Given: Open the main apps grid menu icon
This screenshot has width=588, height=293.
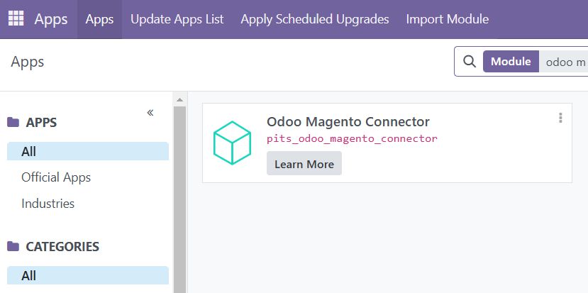Looking at the screenshot, I should click(x=16, y=18).
